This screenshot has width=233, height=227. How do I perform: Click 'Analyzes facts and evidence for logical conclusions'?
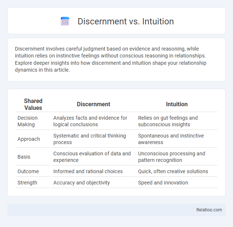pyautogui.click(x=90, y=121)
